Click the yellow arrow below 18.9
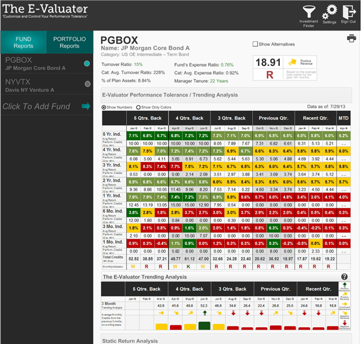This screenshot has width=361, height=344. [332, 313]
